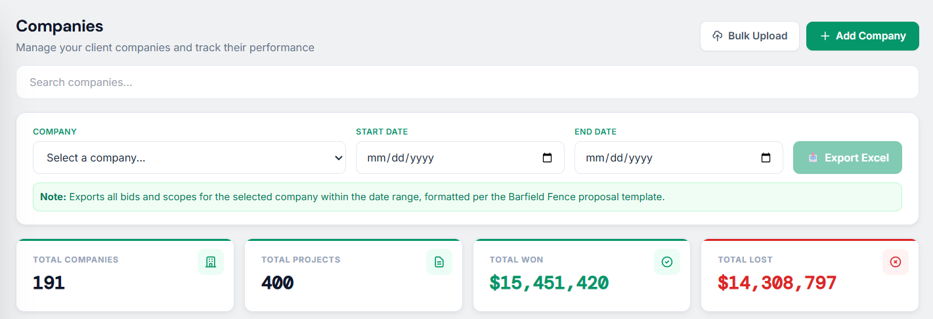Click the spreadsheet icon on Export Excel button
Screen dimensions: 933x319
tap(814, 158)
